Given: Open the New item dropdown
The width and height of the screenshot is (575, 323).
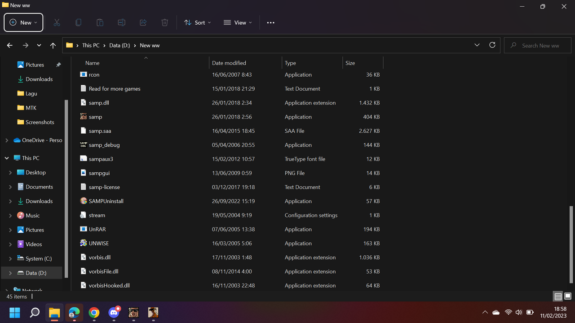Looking at the screenshot, I should 23,22.
